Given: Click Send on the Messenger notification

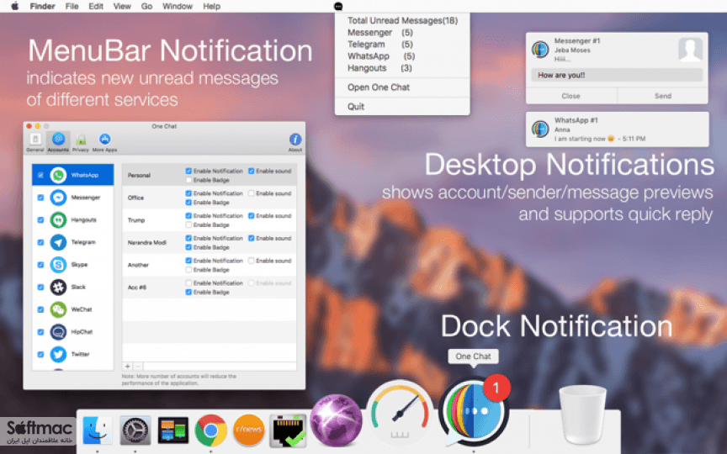Looking at the screenshot, I should coord(662,96).
